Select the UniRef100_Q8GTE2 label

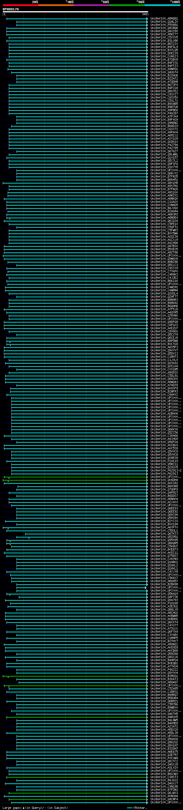(x=164, y=91)
